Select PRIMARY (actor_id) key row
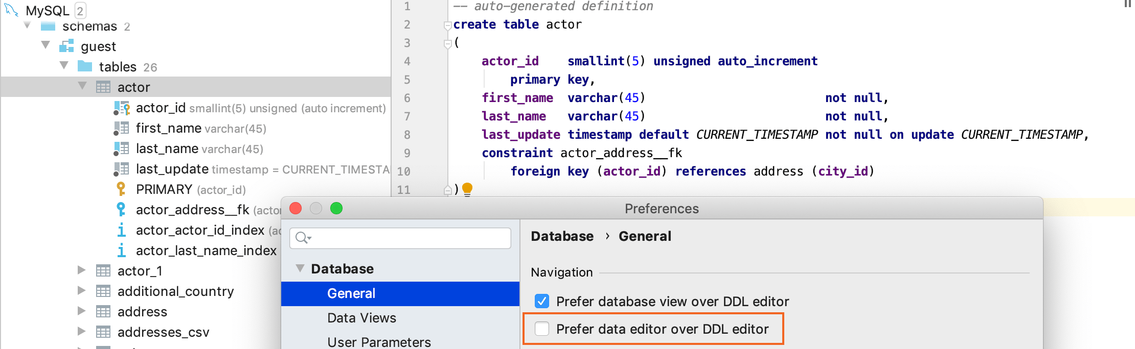The height and width of the screenshot is (349, 1135). pos(196,189)
